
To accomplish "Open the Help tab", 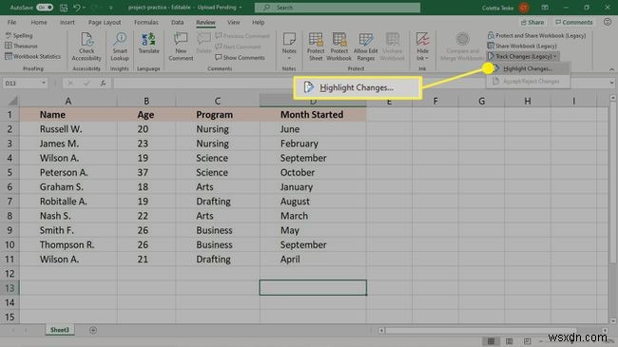I will point(259,23).
